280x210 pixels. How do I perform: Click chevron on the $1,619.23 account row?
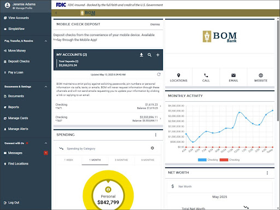[x=160, y=106]
